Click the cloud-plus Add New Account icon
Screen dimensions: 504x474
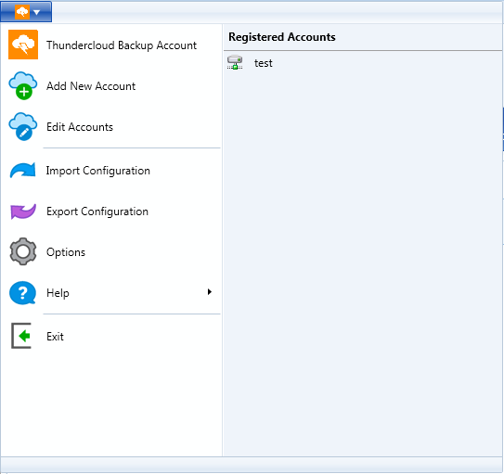(23, 85)
